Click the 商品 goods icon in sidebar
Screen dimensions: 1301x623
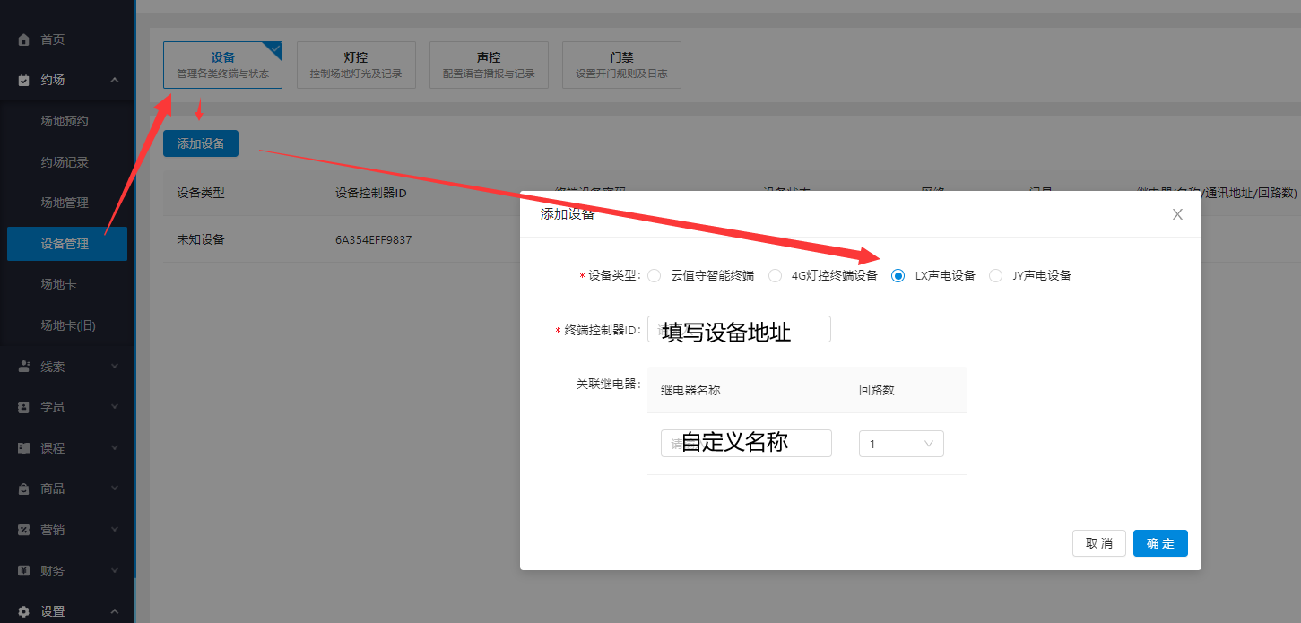coord(22,488)
